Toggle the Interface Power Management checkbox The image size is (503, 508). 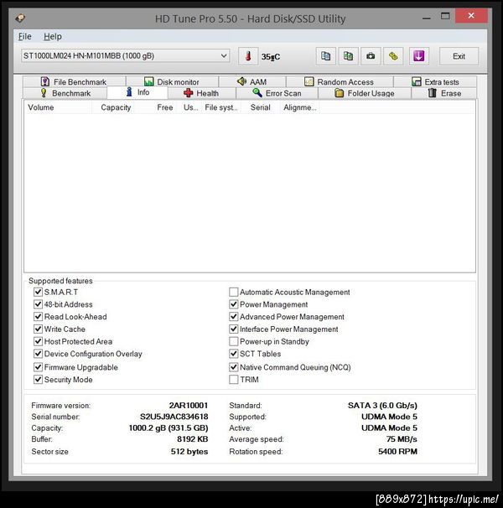click(233, 329)
